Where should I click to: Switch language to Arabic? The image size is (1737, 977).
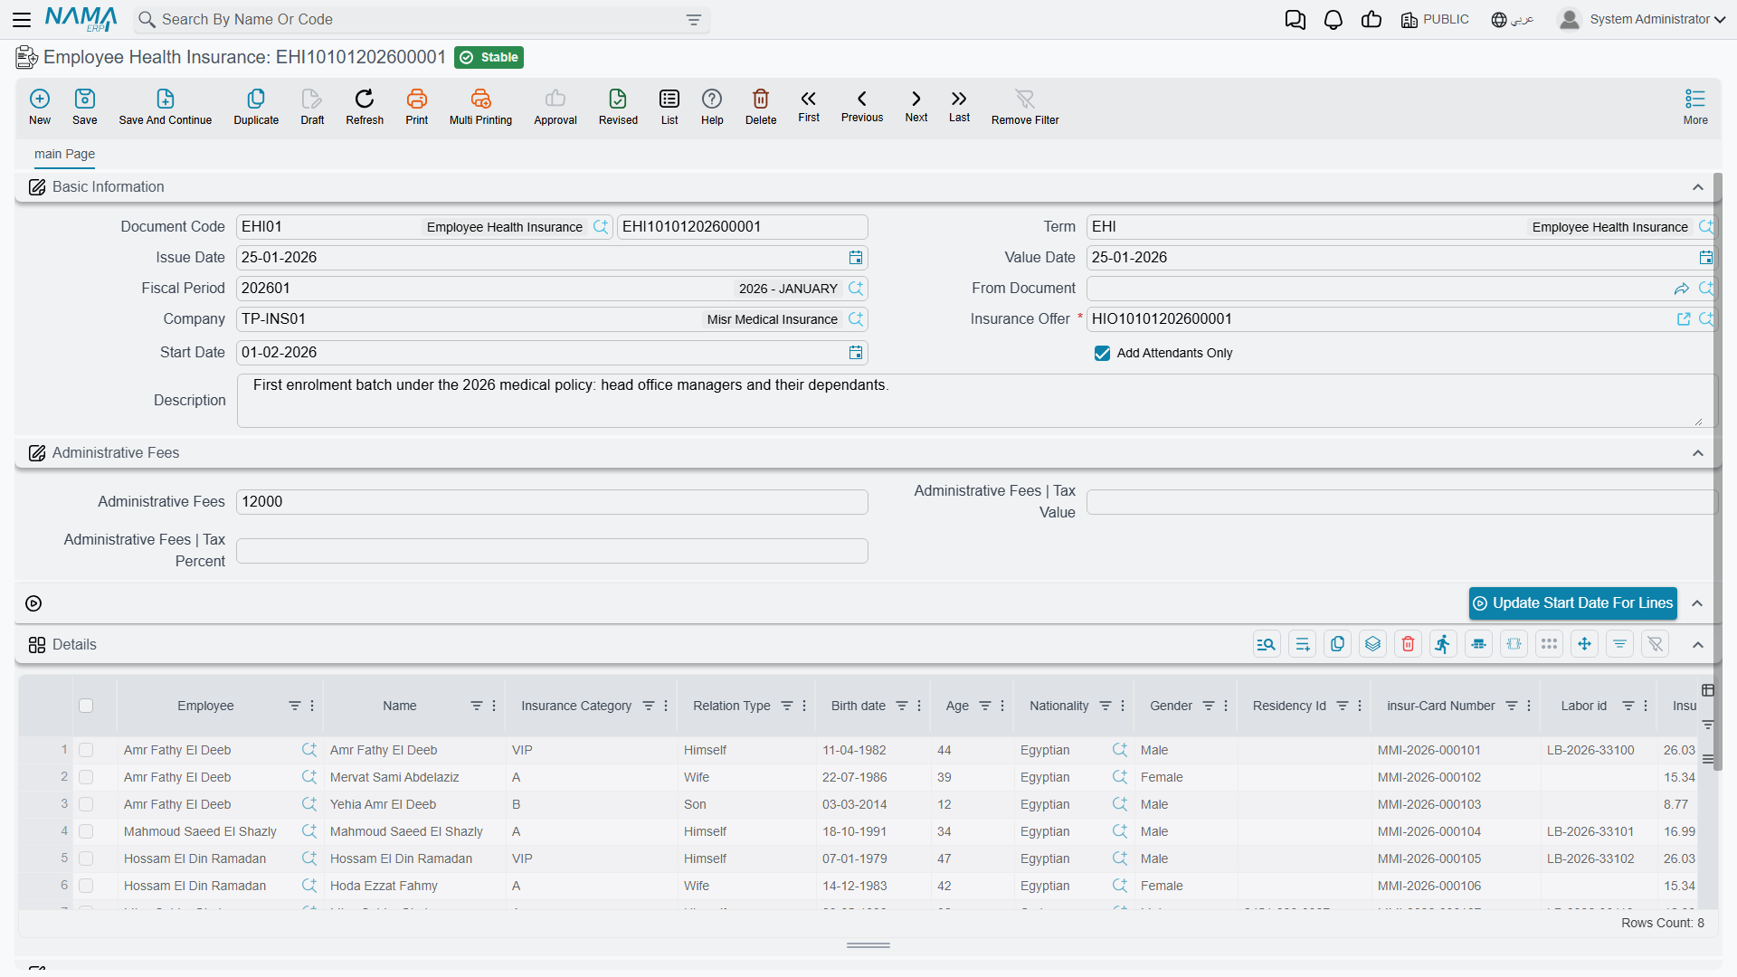[1512, 20]
